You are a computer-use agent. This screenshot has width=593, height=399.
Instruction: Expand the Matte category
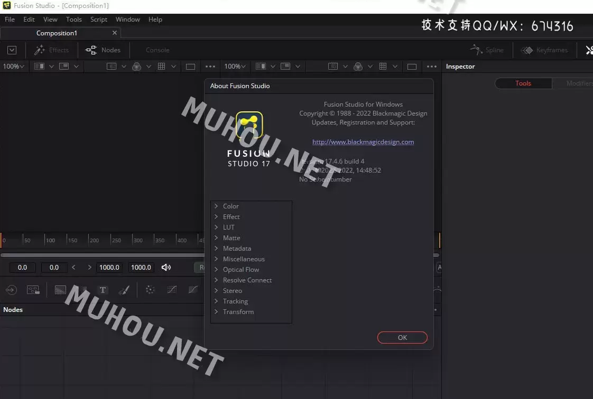coord(216,238)
